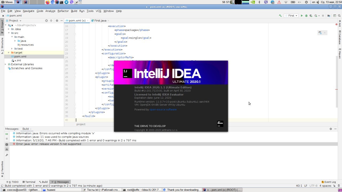Click the Search Everywhere magnifier icon
Image resolution: width=342 pixels, height=192 pixels.
click(339, 16)
